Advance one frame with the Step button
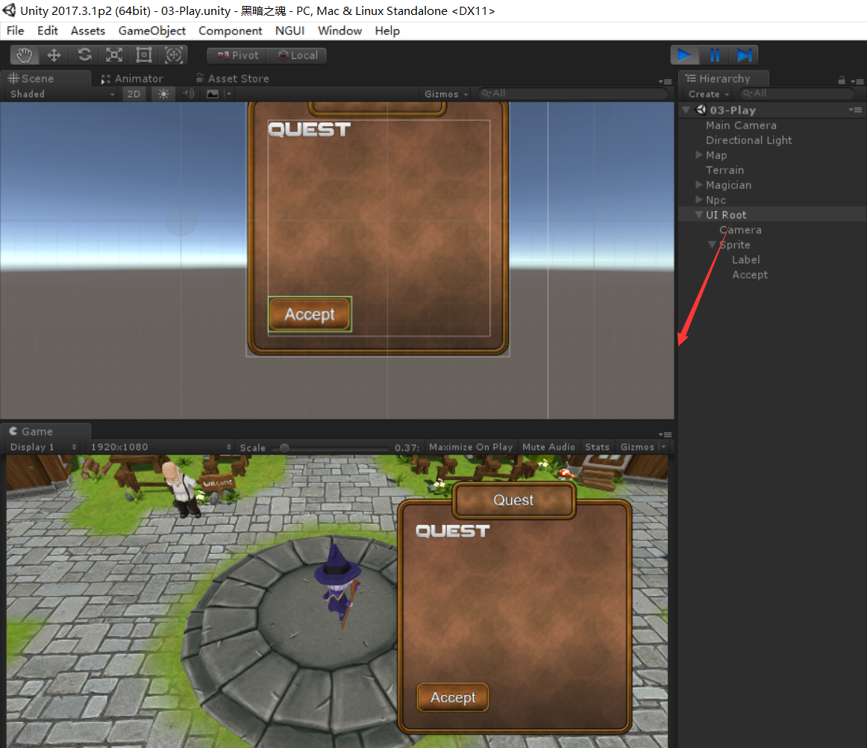 coord(744,54)
